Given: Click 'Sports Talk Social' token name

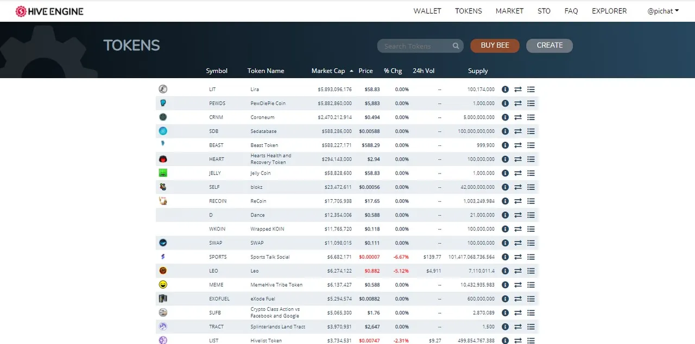Looking at the screenshot, I should point(270,257).
